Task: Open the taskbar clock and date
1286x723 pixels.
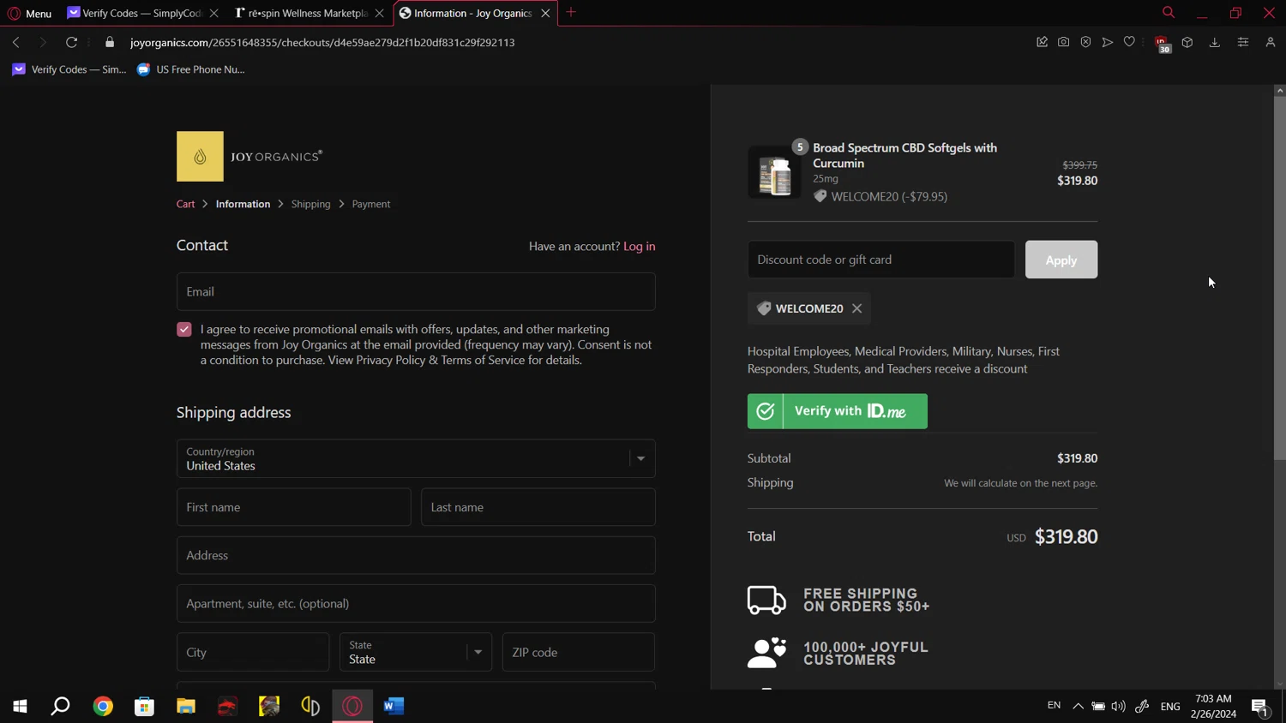Action: pos(1213,706)
